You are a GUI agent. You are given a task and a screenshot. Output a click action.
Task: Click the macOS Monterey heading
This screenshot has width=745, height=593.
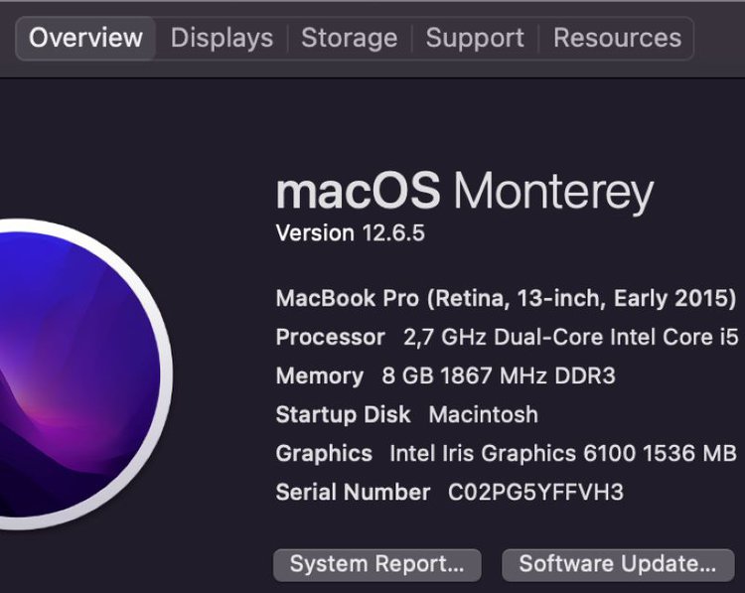pos(465,192)
